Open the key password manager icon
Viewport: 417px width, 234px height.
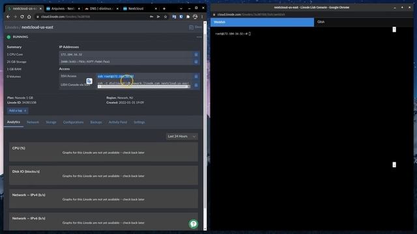[x=151, y=17]
